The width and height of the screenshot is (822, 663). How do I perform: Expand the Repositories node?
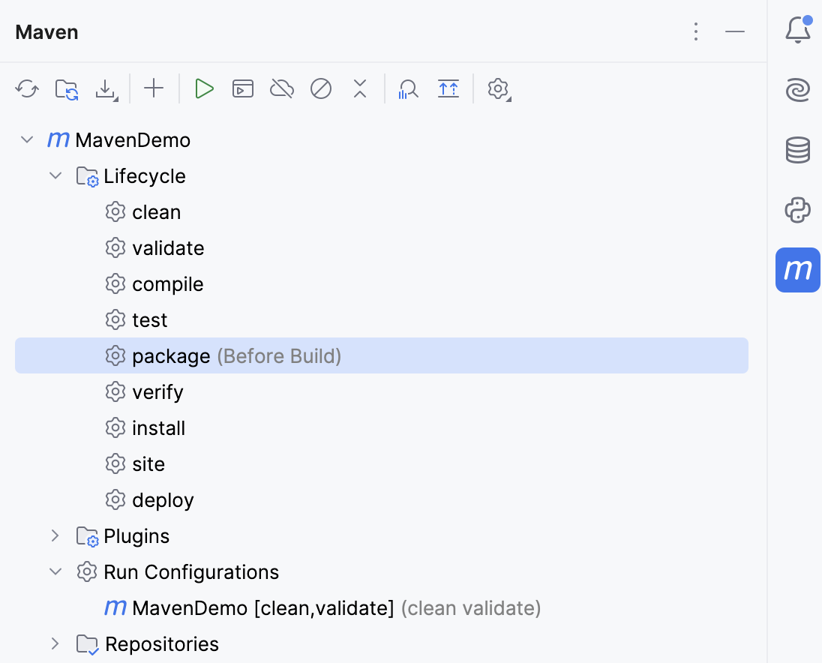click(x=54, y=643)
